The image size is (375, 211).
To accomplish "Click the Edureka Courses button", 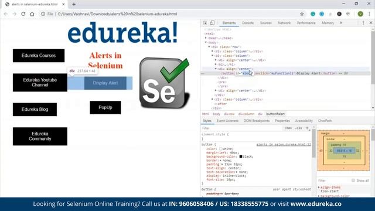I will 39,56.
